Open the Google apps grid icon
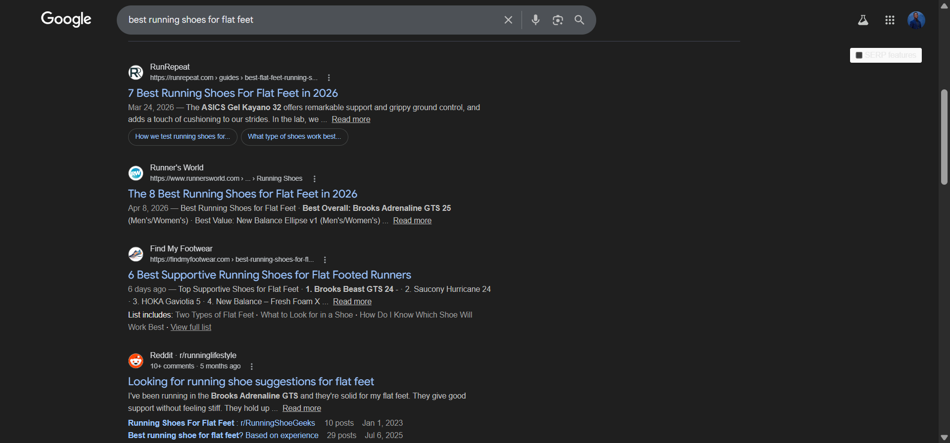 (x=890, y=20)
